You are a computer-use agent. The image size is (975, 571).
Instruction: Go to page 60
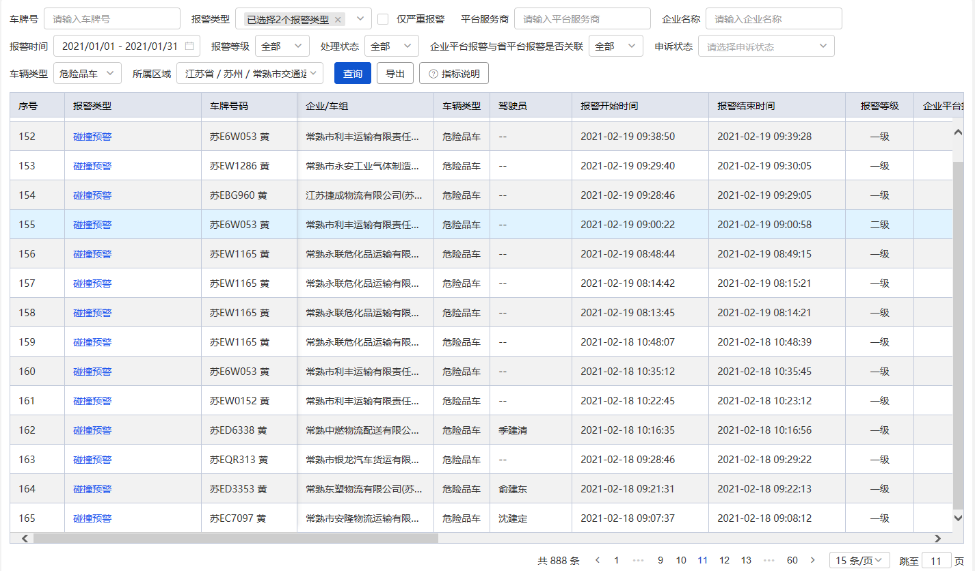[792, 561]
